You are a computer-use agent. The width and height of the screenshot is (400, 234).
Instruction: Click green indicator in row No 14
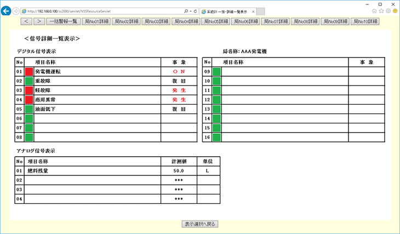click(217, 119)
